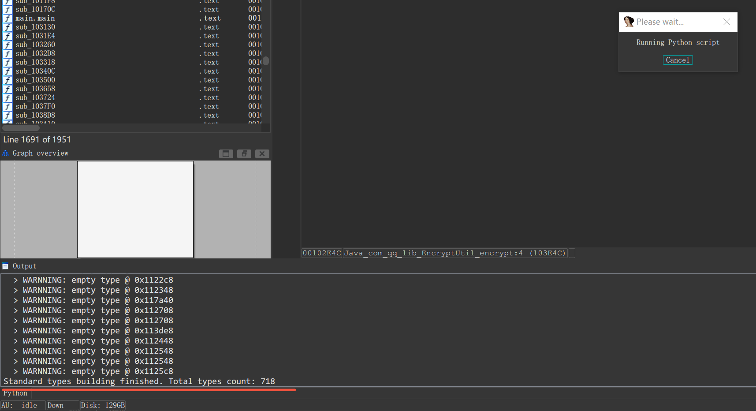The image size is (756, 411).
Task: Click the Graph overview panel title
Action: [x=41, y=153]
